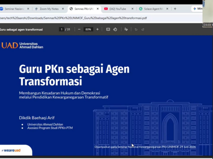The width and height of the screenshot is (213, 159).
Task: Open the (342) YouTube tab
Action: pyautogui.click(x=117, y=9)
